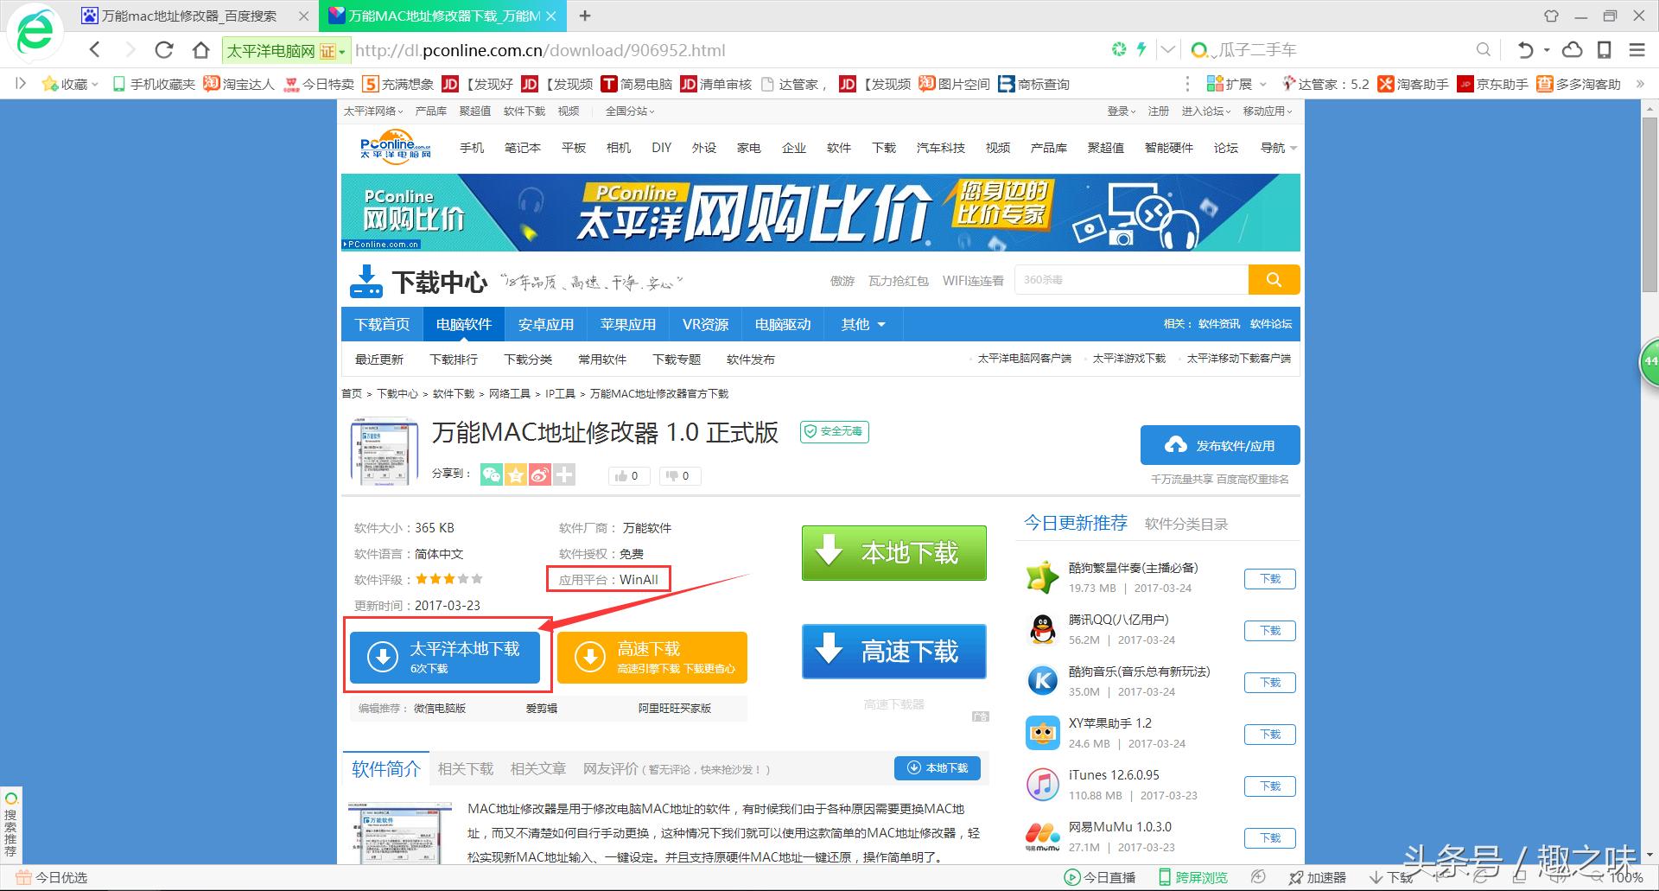Open the 发布软件/应用 button
The image size is (1659, 891).
1219,445
